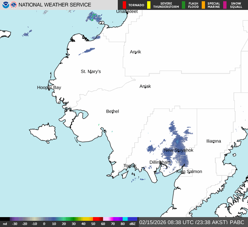Click the Iliamna map label
248x227 pixels.
tap(214, 141)
